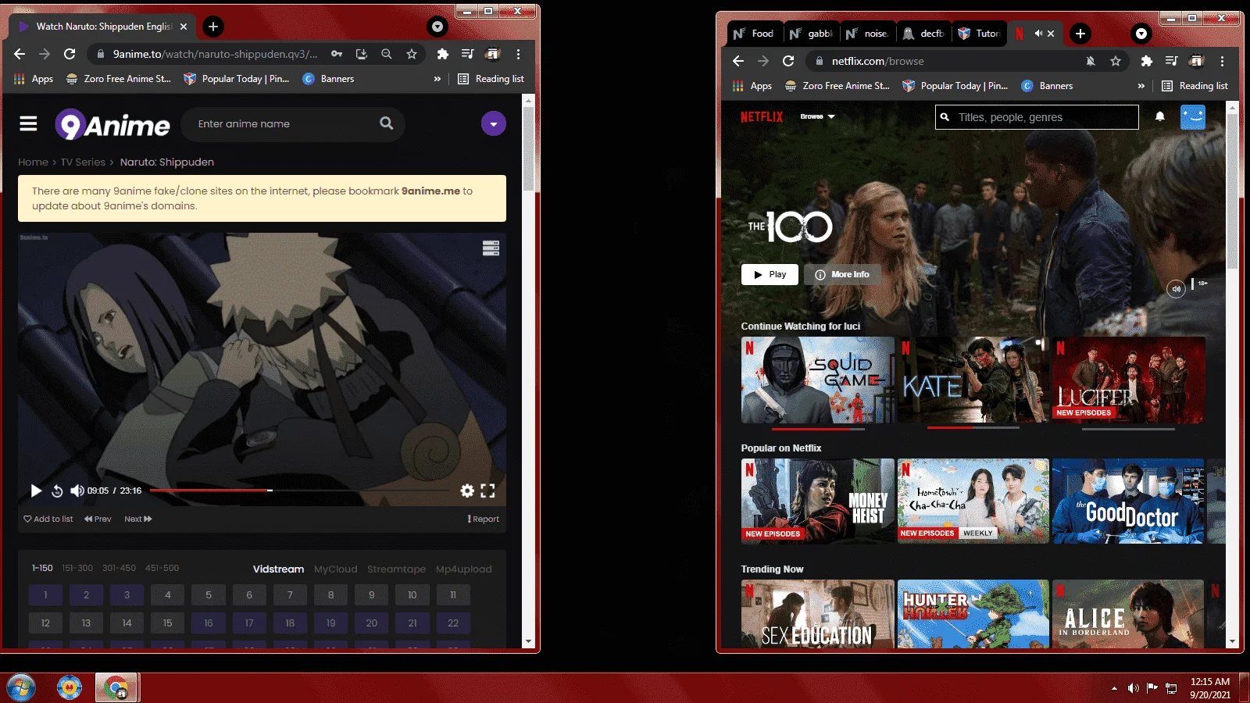This screenshot has width=1250, height=703.
Task: Mute the Netflix tab audio icon
Action: (1038, 34)
